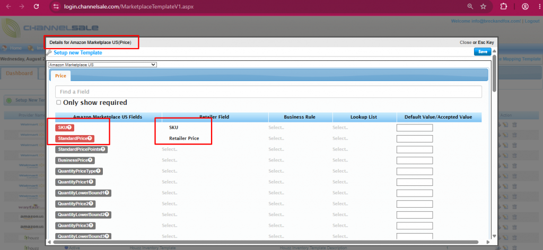
Task: Click the SKU retailer field value
Action: click(x=173, y=128)
